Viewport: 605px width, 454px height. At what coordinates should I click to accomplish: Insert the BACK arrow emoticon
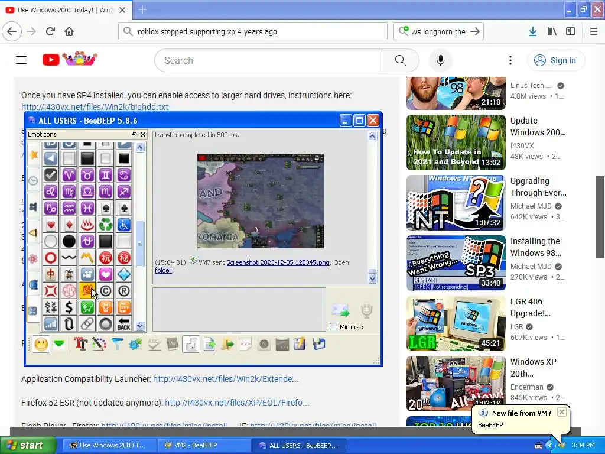coord(123,324)
